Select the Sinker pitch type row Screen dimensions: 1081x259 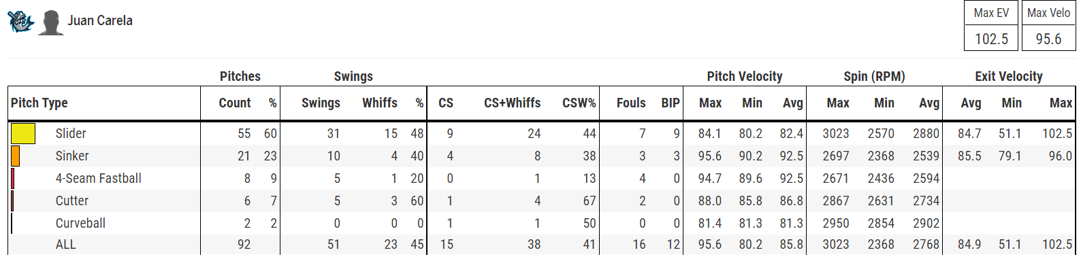click(x=542, y=156)
